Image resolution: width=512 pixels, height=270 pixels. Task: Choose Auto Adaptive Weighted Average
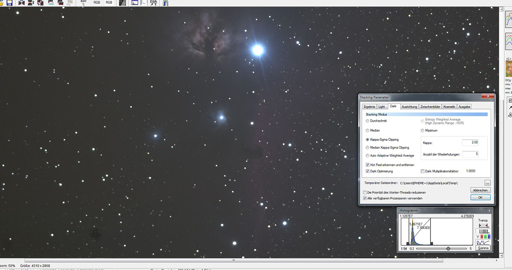tap(368, 155)
